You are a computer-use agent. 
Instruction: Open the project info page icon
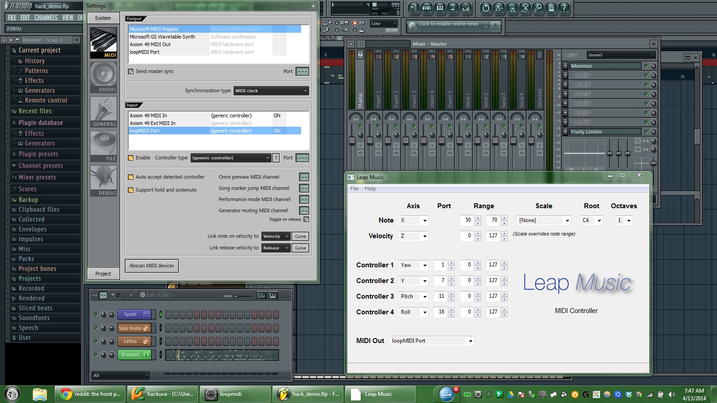[x=551, y=8]
